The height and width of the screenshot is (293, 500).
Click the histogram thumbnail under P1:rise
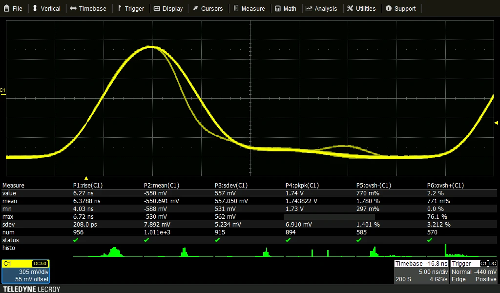[107, 252]
